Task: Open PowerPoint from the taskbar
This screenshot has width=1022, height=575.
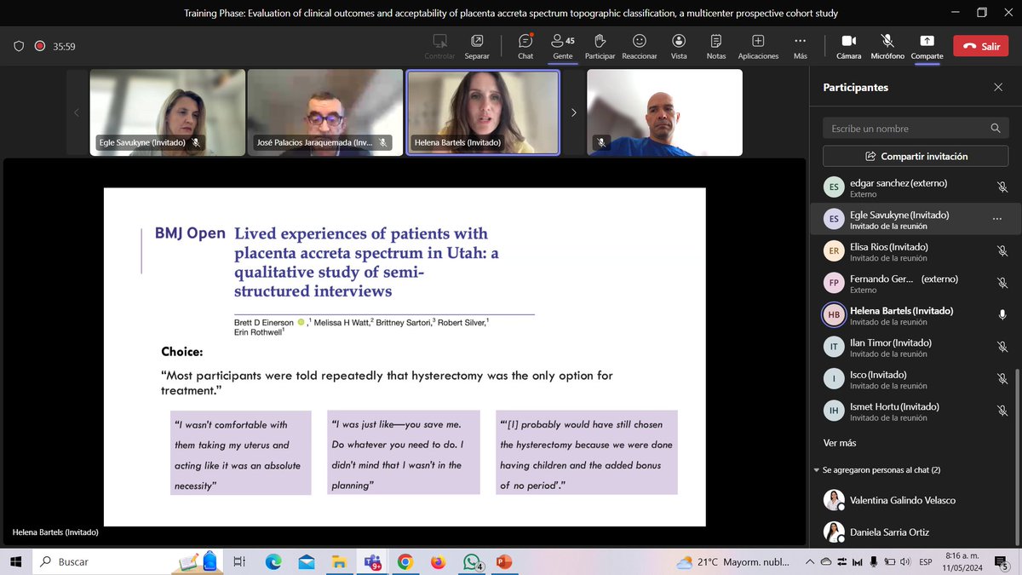Action: click(502, 561)
